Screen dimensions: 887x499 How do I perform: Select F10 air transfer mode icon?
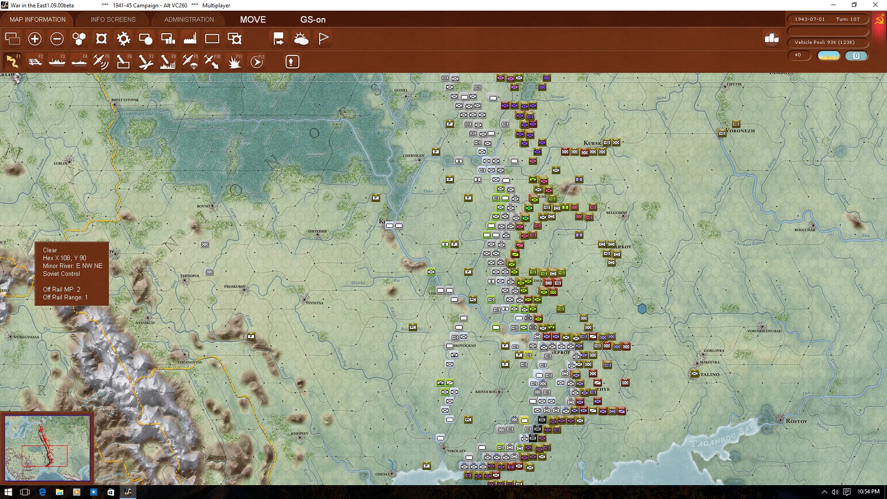tap(212, 61)
